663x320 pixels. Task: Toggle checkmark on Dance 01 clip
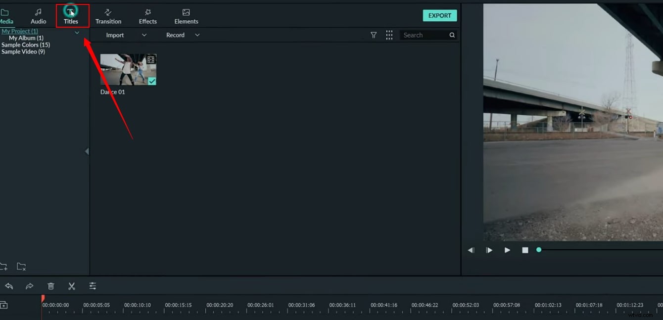(152, 81)
